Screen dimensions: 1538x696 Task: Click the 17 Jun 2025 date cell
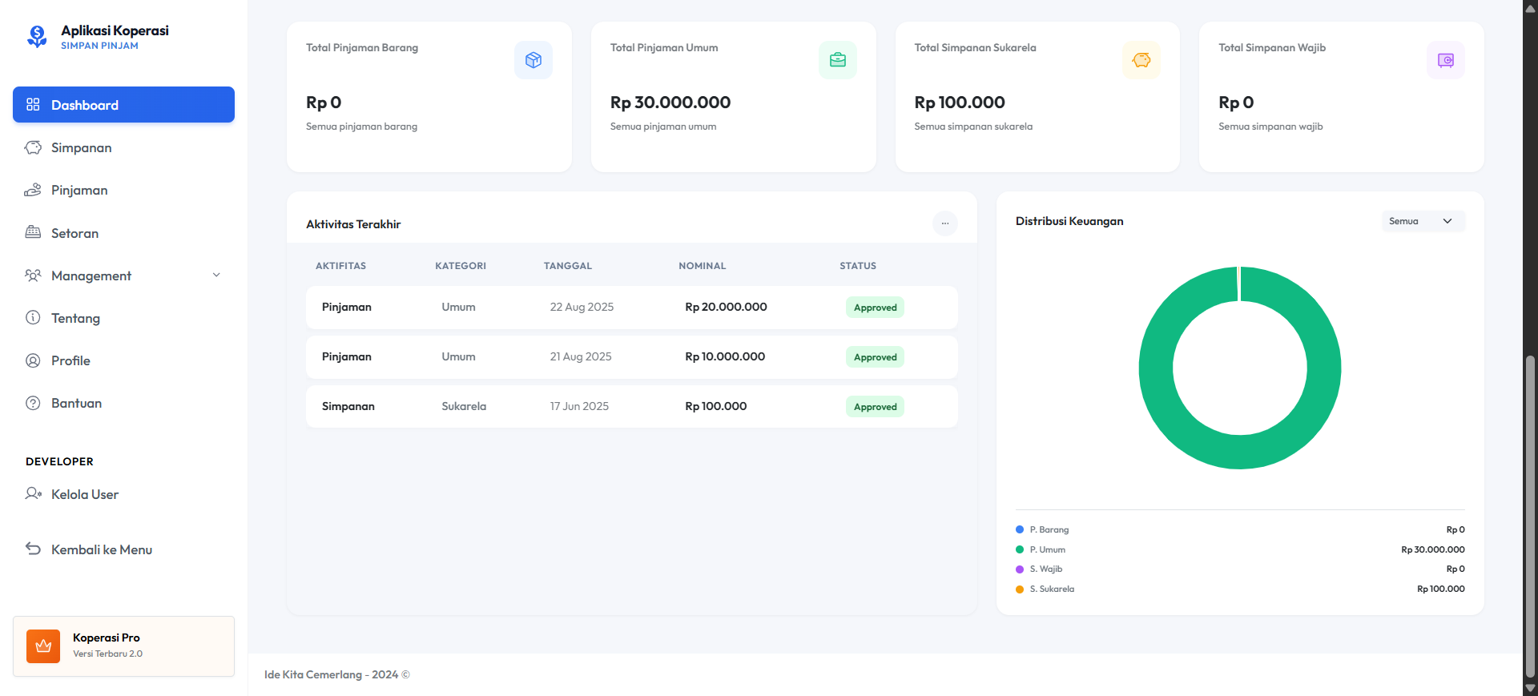pos(579,406)
